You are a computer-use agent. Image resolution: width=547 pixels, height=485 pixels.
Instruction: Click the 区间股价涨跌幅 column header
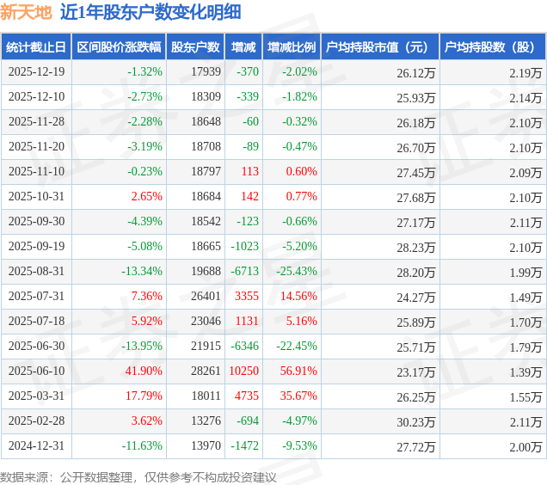click(119, 47)
